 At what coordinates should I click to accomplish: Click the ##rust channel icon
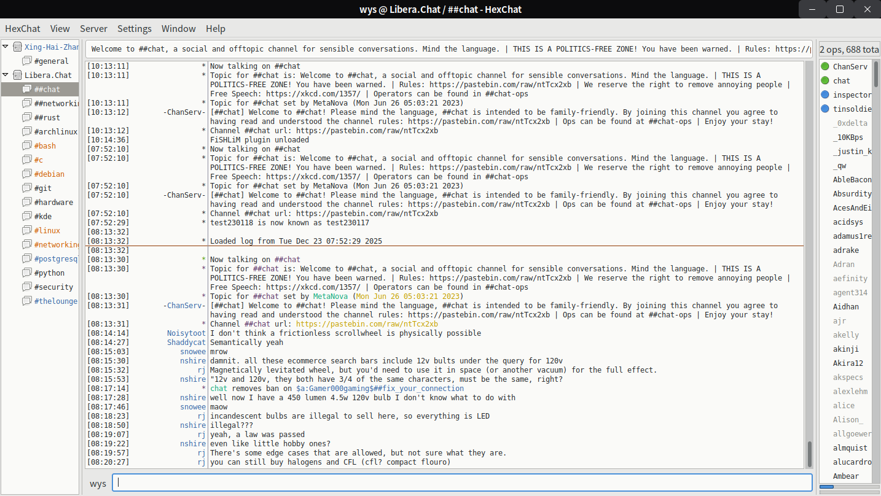pyautogui.click(x=27, y=117)
